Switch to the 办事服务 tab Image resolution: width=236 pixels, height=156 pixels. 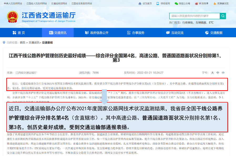click(136, 33)
